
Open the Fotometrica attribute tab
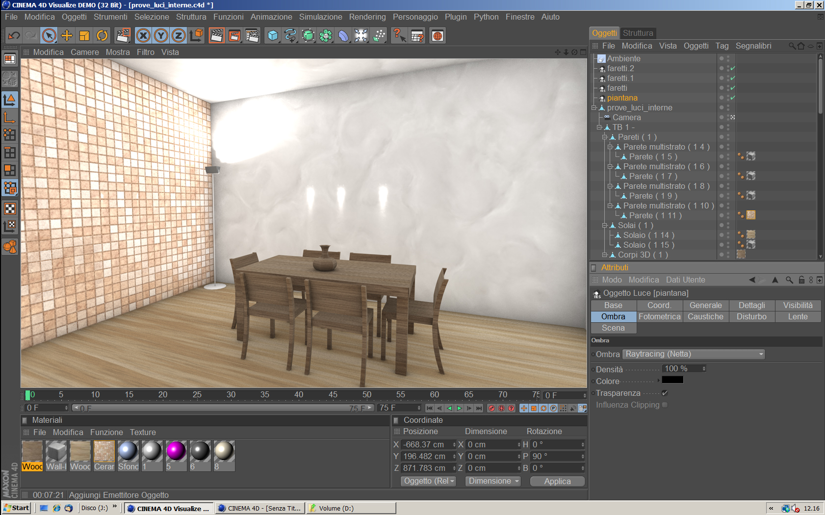pyautogui.click(x=660, y=316)
